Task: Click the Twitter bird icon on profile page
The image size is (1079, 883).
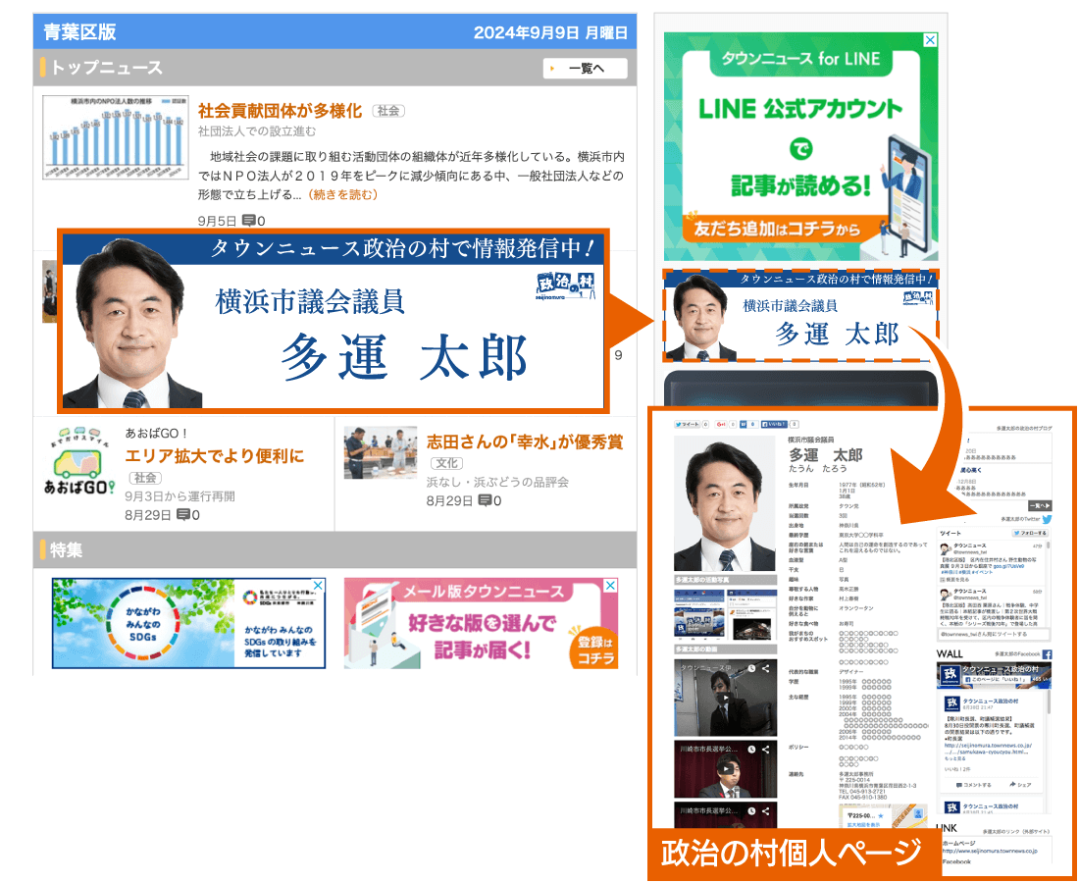Action: (1047, 518)
